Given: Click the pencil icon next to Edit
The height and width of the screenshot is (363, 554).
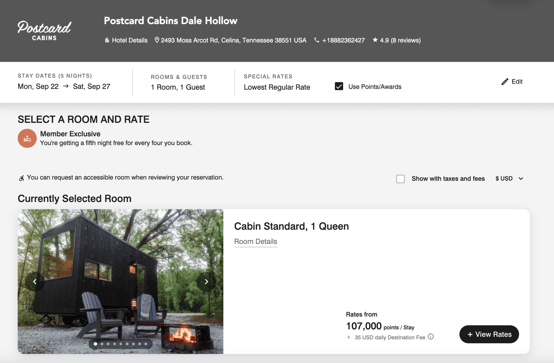Looking at the screenshot, I should pos(505,81).
